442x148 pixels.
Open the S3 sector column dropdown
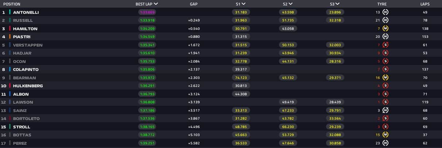334,4
